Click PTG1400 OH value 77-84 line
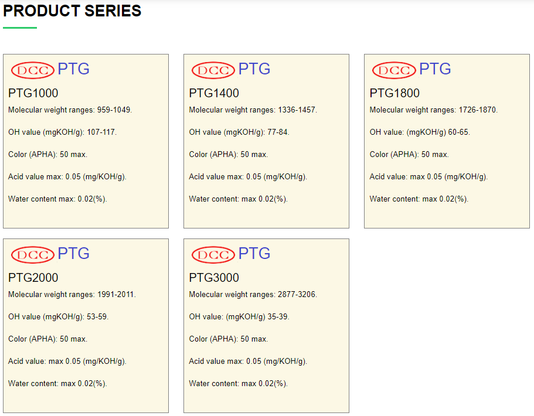Screen dimensions: 534x416 [x=239, y=132]
